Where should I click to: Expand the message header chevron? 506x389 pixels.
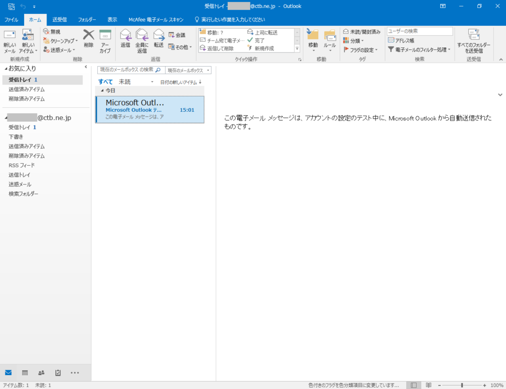500,95
